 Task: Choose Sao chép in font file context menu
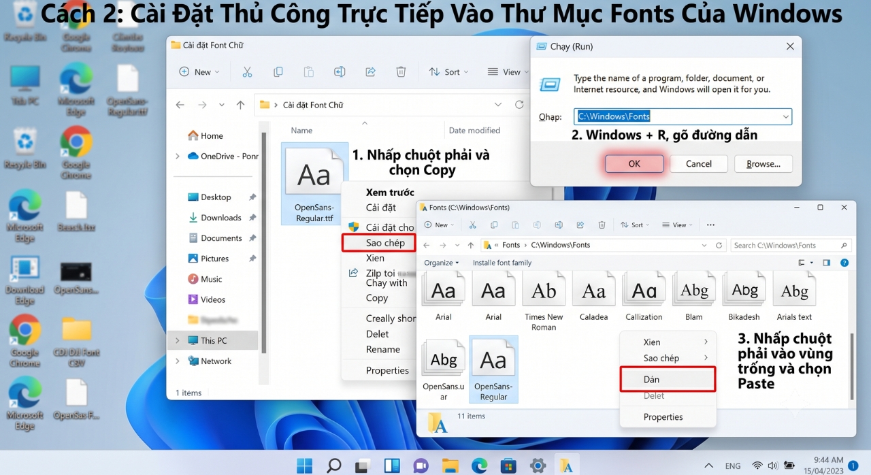(x=378, y=243)
